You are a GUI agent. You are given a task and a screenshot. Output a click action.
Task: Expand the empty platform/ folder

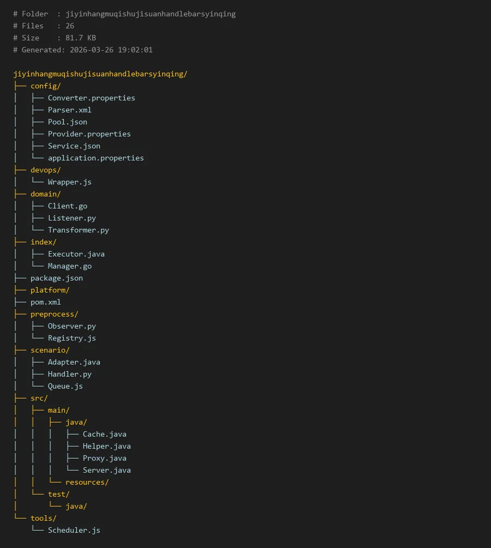point(50,290)
